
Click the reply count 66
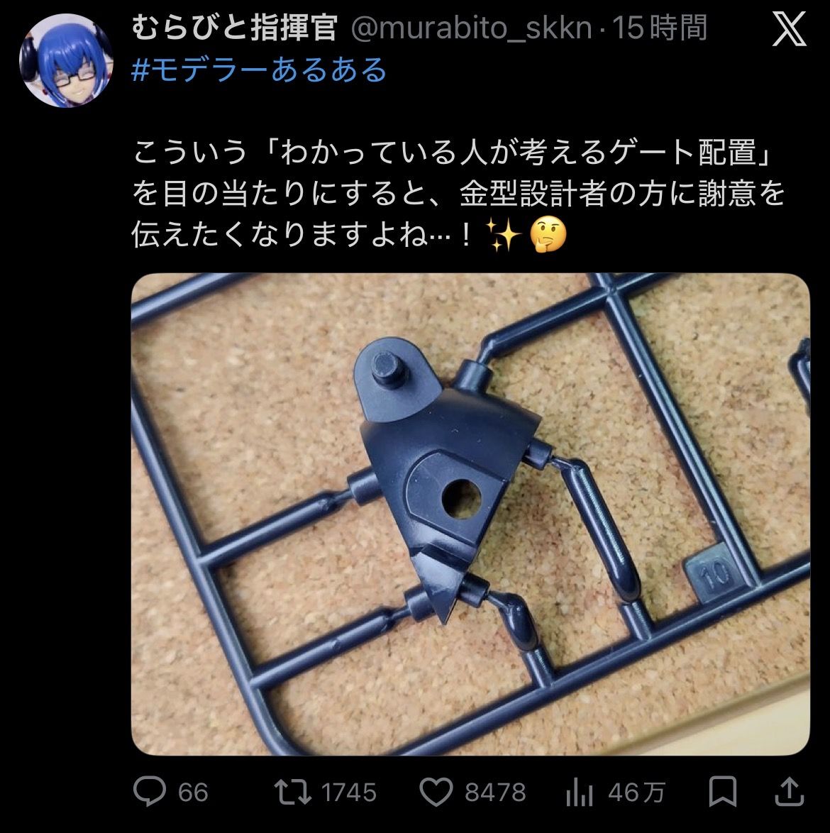click(193, 793)
